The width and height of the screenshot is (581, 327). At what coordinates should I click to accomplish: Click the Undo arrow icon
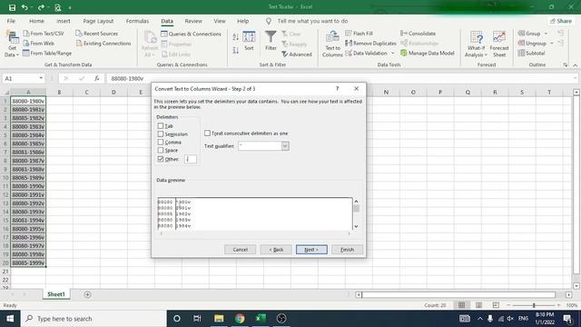coord(25,7)
